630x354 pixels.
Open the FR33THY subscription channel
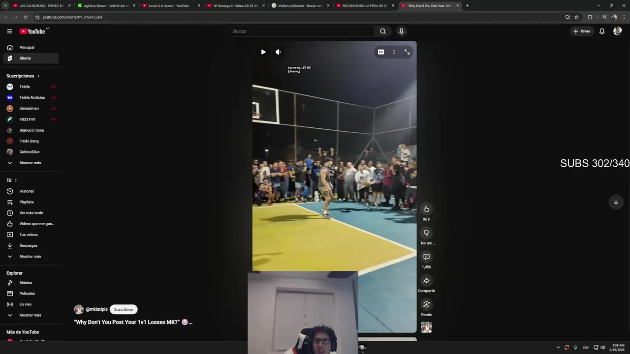coord(31,119)
